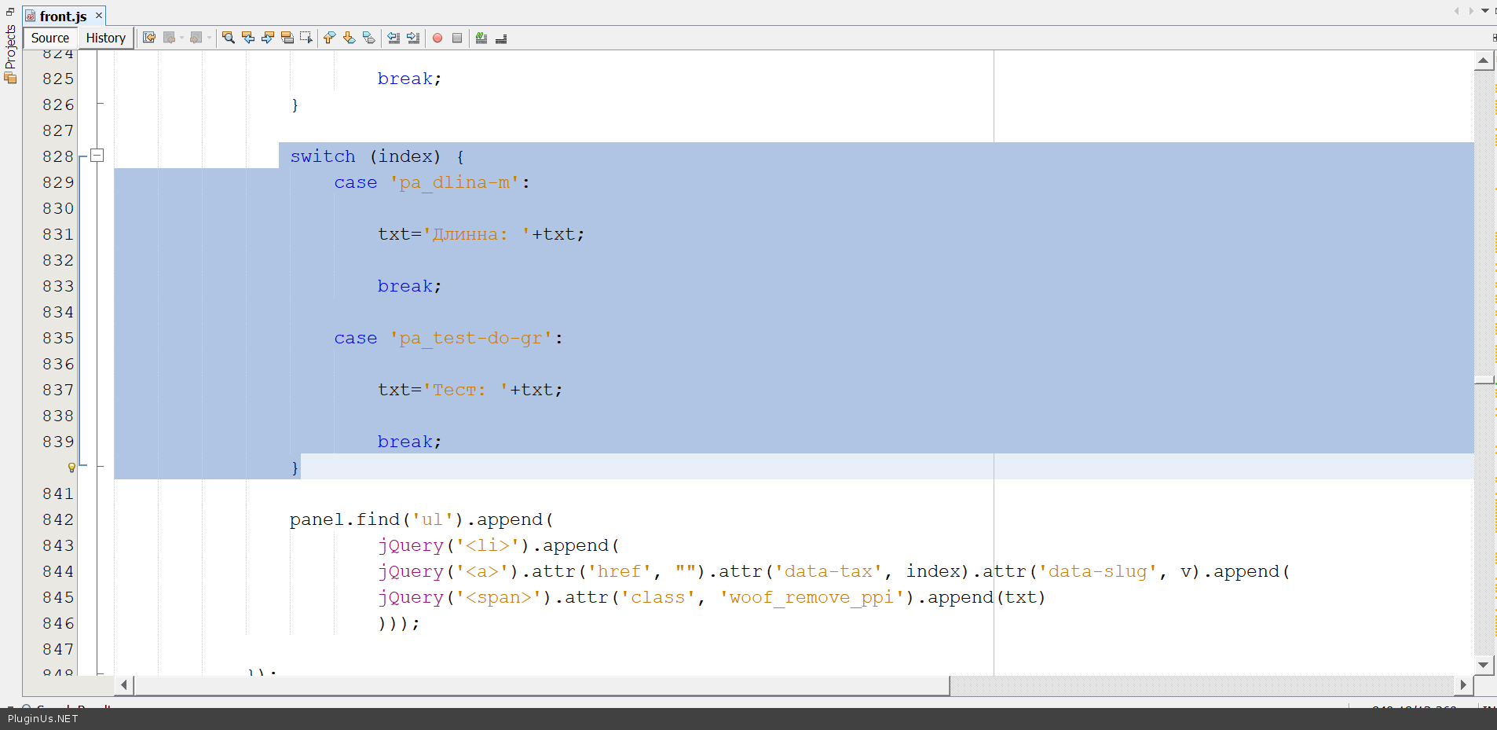Image resolution: width=1497 pixels, height=730 pixels.
Task: Collapse the switch block fold at line 828
Action: [97, 156]
